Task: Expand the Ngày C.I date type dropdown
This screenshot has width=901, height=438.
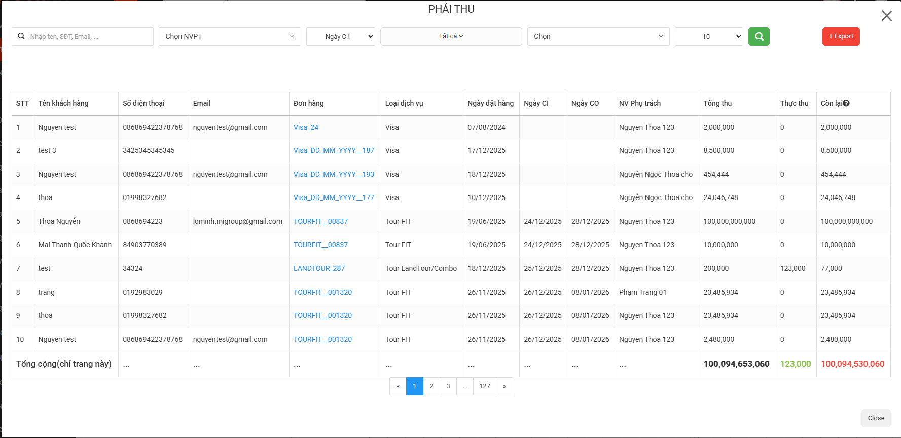Action: [x=340, y=36]
